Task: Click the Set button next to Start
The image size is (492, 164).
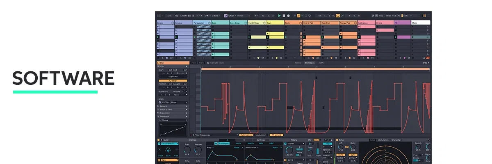Action: click(x=170, y=70)
